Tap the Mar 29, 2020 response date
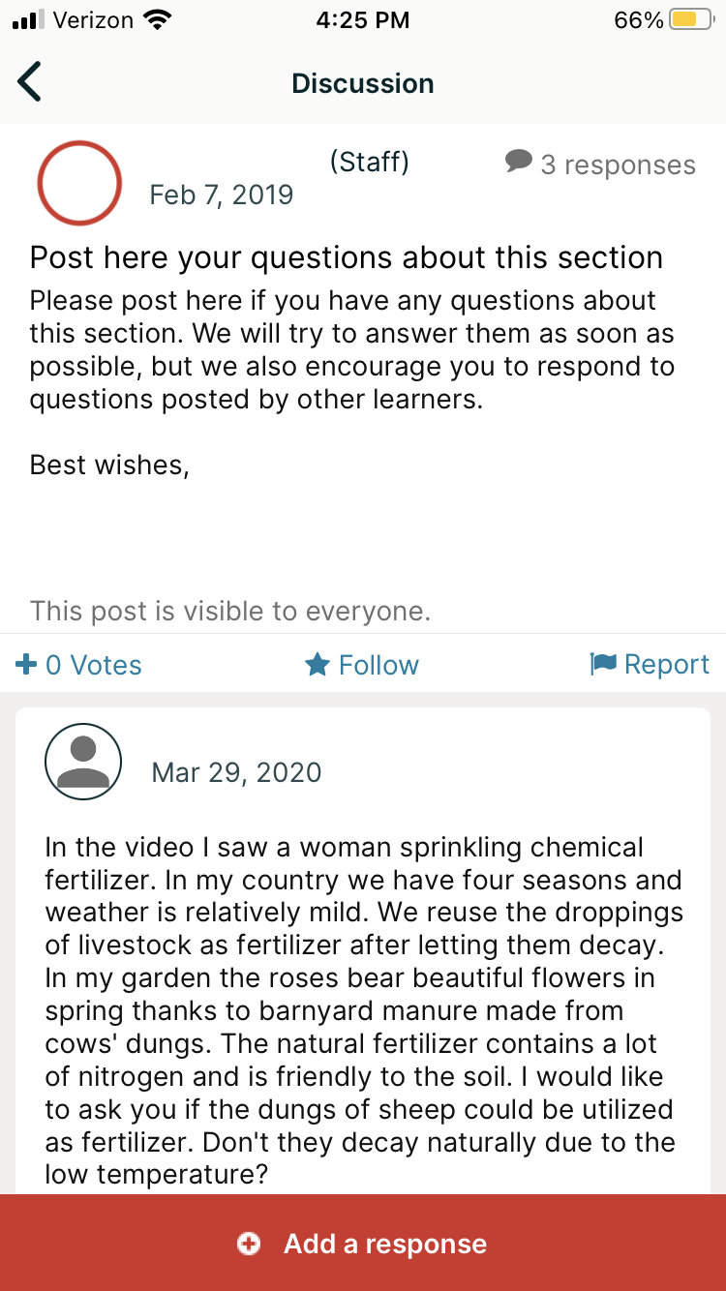Screen dimensions: 726x1291 click(x=236, y=772)
